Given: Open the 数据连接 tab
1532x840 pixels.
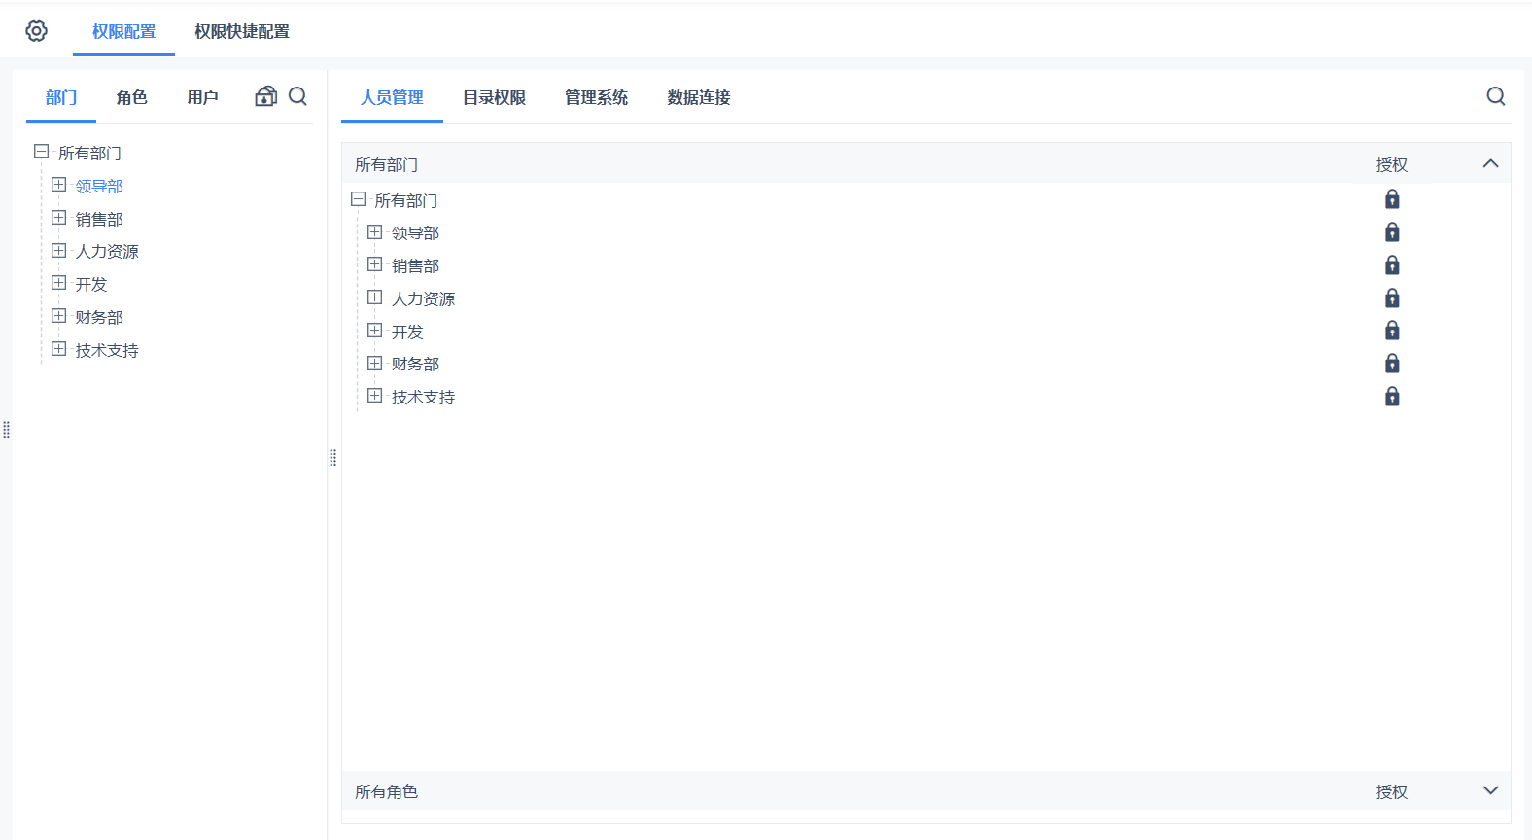Looking at the screenshot, I should (698, 97).
